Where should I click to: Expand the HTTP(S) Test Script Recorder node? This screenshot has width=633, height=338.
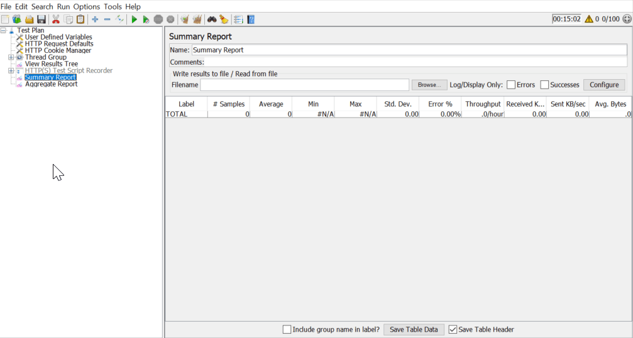point(11,70)
